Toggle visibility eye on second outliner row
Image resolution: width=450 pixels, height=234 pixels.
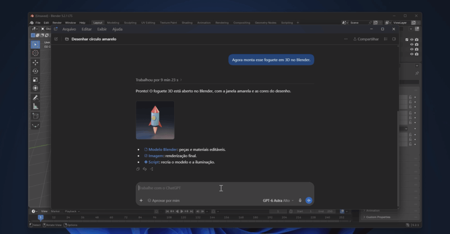click(411, 44)
